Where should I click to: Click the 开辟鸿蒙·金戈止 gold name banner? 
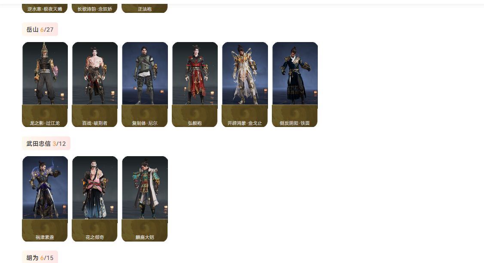(x=245, y=116)
